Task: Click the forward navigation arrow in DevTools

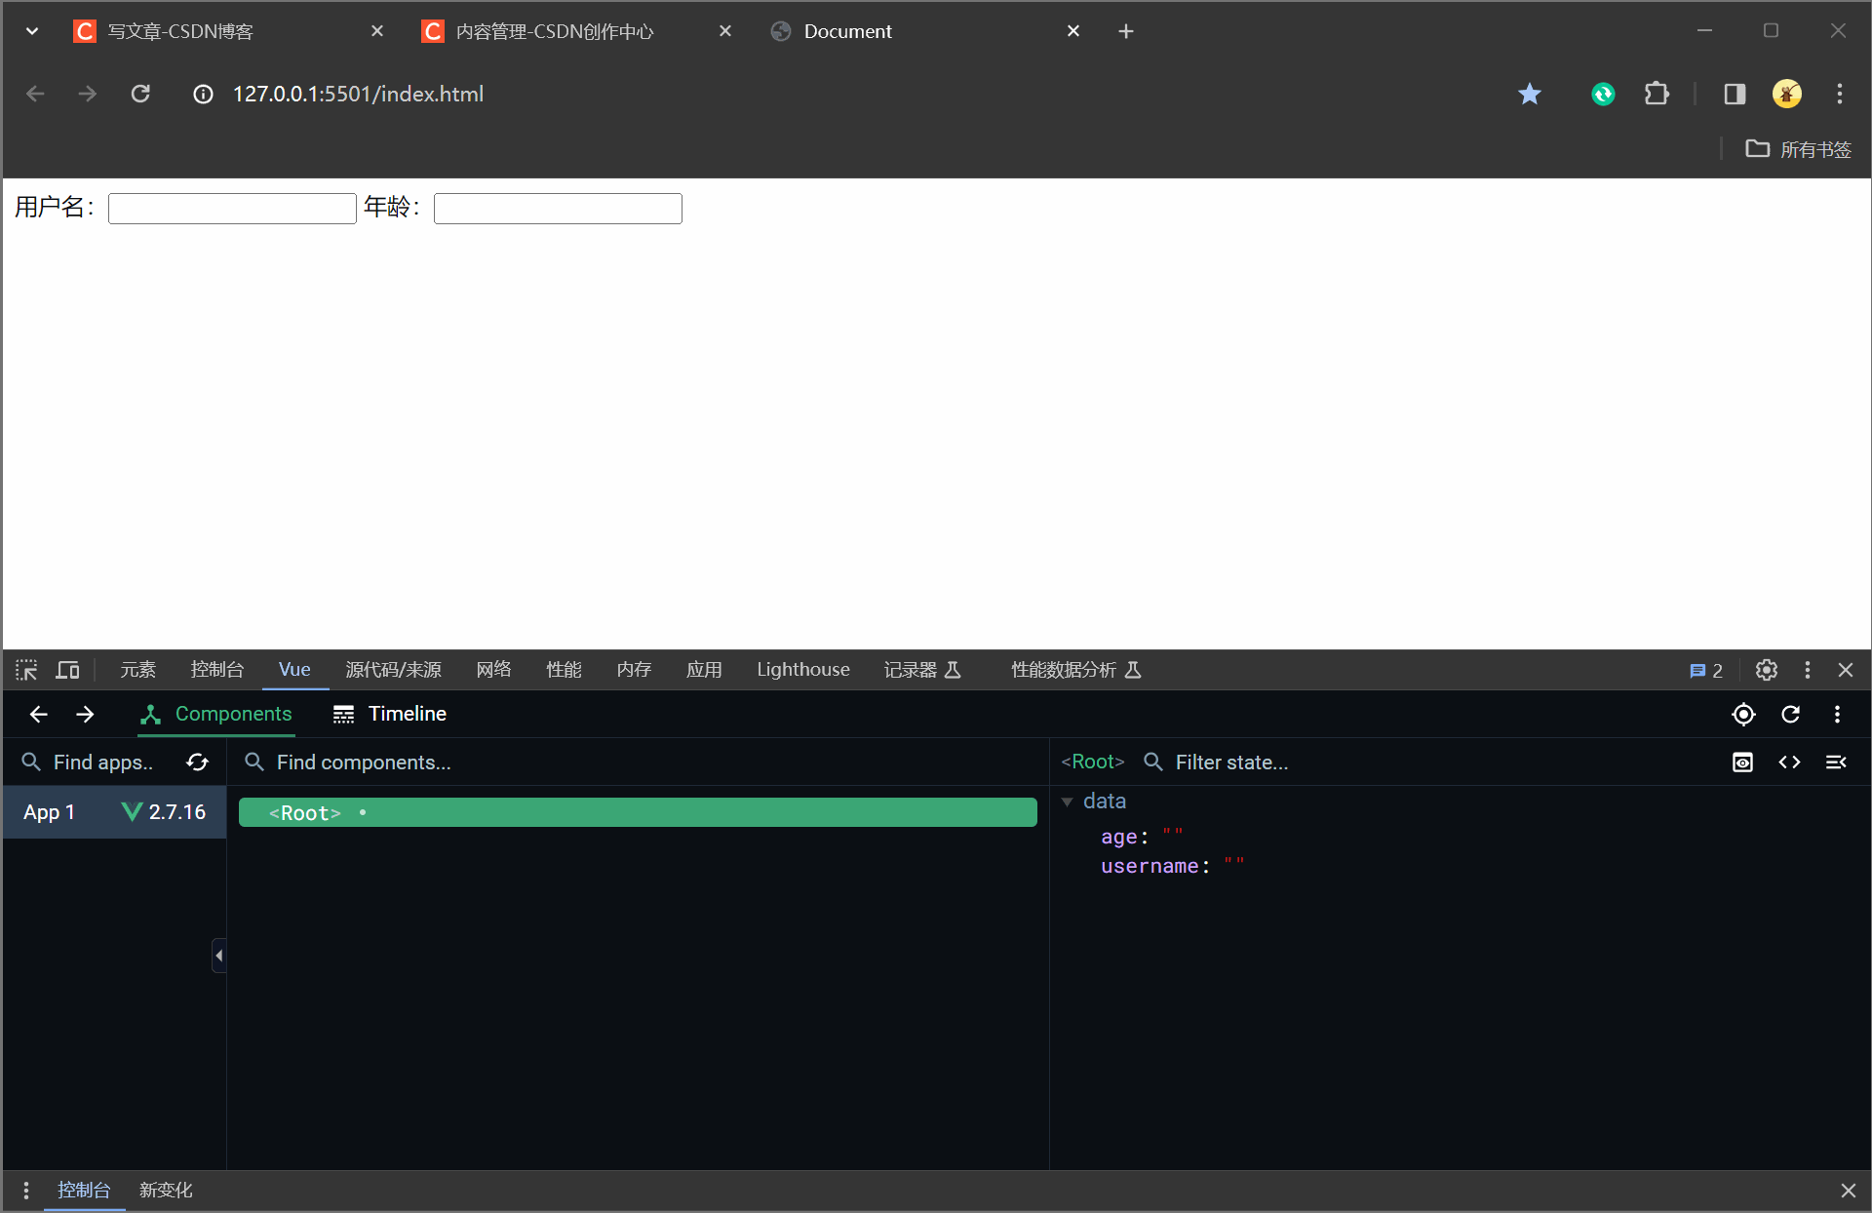Action: [85, 712]
